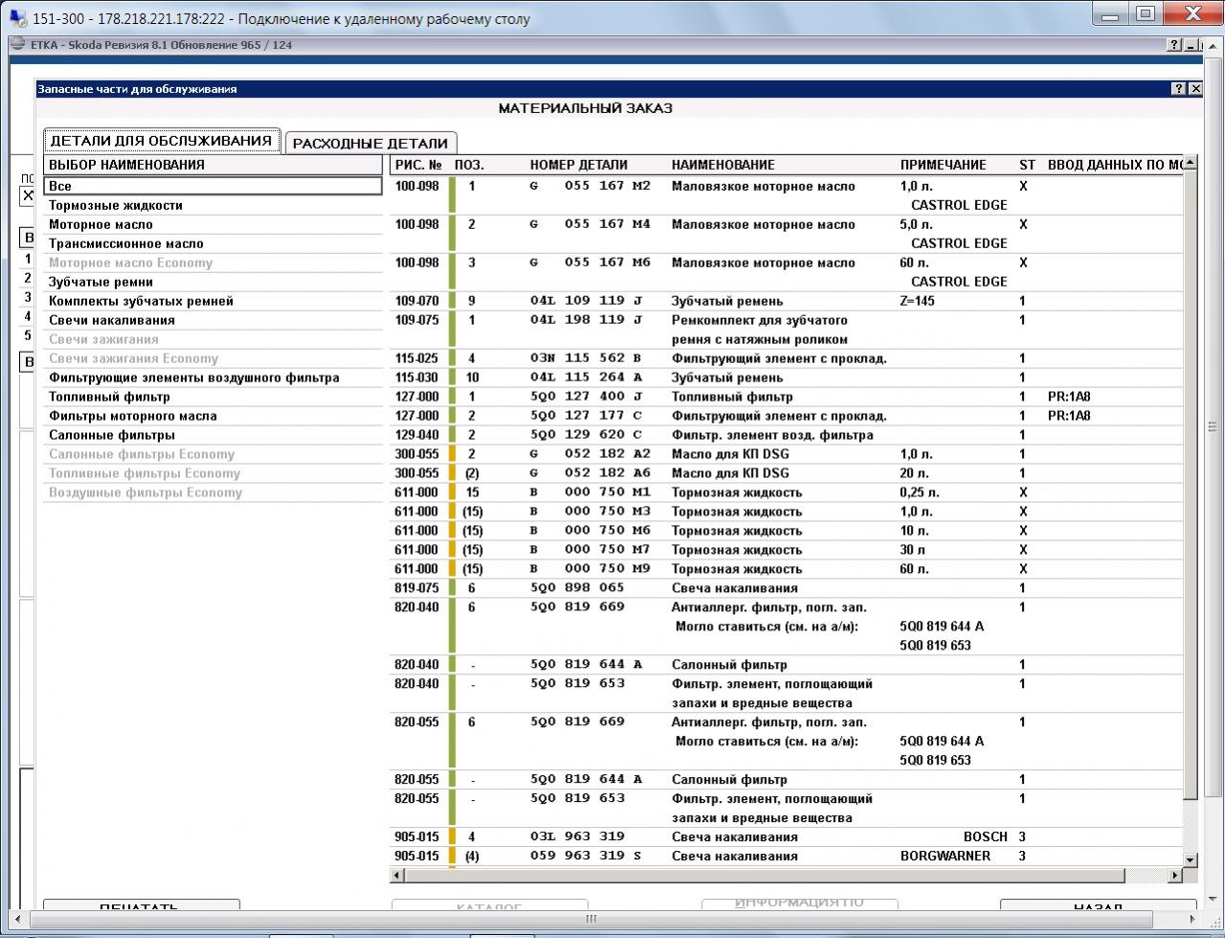Click the '0,25 л.' note for brake fluid
The image size is (1225, 938).
pos(919,492)
